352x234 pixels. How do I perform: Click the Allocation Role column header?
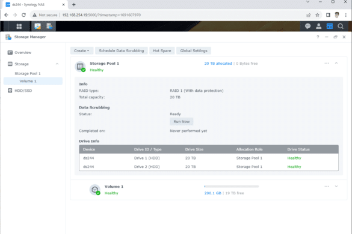[x=249, y=149]
